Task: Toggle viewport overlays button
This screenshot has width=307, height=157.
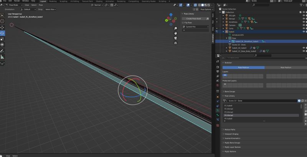Action: (188, 5)
